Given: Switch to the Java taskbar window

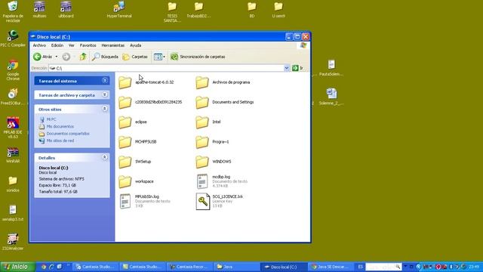Looking at the screenshot, I should point(236,267).
